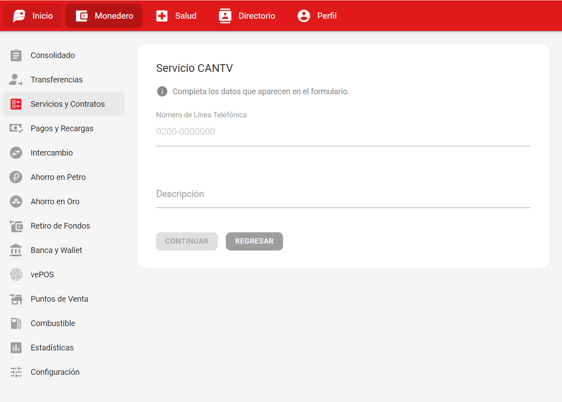
Task: Click the Servicio CANTV heading
Action: pyautogui.click(x=194, y=68)
